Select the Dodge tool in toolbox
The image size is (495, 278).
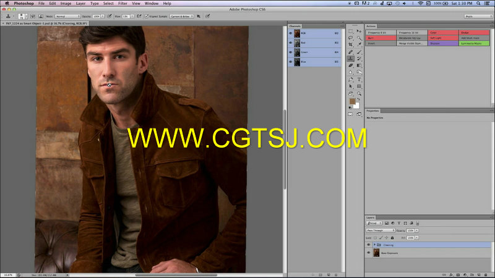click(359, 72)
